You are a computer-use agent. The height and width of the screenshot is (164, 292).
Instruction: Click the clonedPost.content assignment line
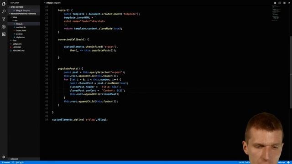tap(97, 91)
